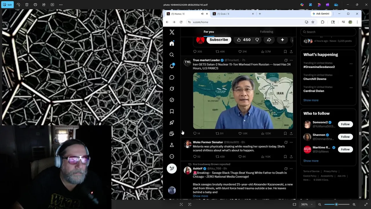Open trending topic #DreaminaSeedance2

tap(319, 67)
